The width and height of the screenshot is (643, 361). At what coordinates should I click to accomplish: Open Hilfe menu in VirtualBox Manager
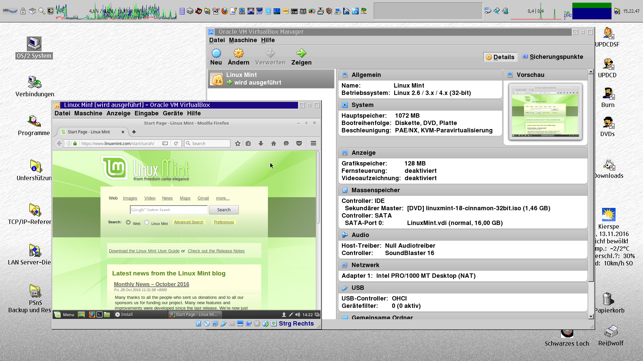tap(268, 40)
